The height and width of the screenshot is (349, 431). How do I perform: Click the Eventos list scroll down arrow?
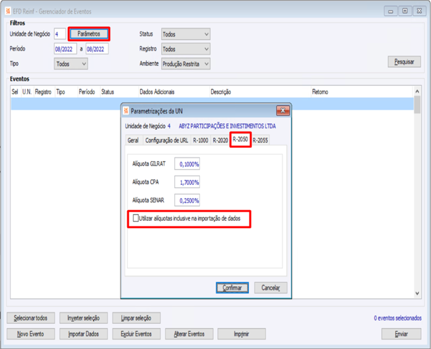(x=417, y=294)
